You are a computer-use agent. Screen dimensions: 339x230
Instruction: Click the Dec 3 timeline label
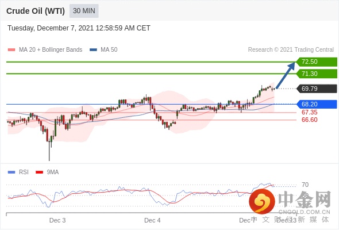[57, 220]
